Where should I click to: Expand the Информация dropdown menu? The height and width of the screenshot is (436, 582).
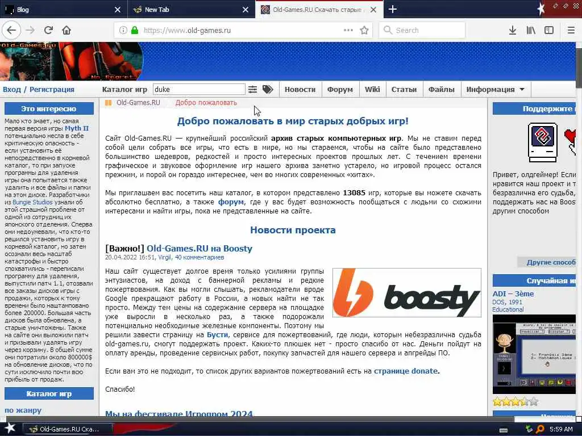click(495, 89)
